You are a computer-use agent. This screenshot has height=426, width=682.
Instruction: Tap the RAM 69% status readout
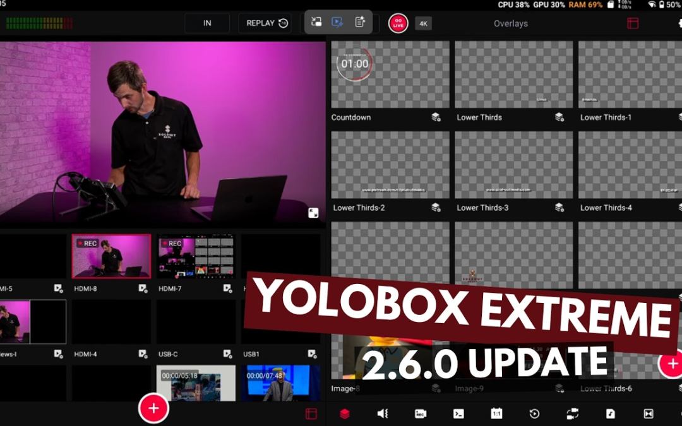point(585,5)
